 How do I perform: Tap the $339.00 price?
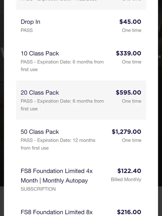coord(128,53)
